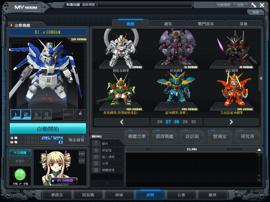Click the Gundam head unit management icon

96,170
